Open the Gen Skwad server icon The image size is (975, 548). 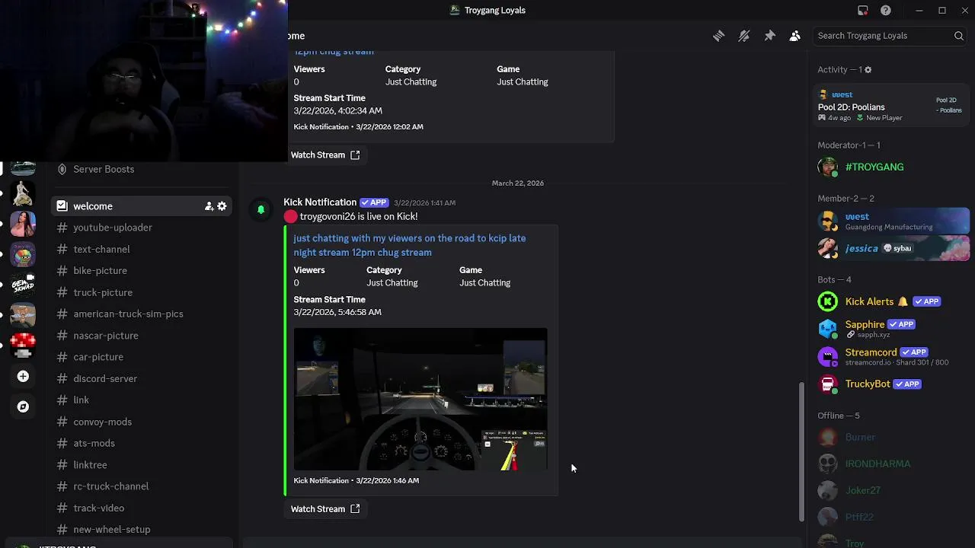pos(23,285)
